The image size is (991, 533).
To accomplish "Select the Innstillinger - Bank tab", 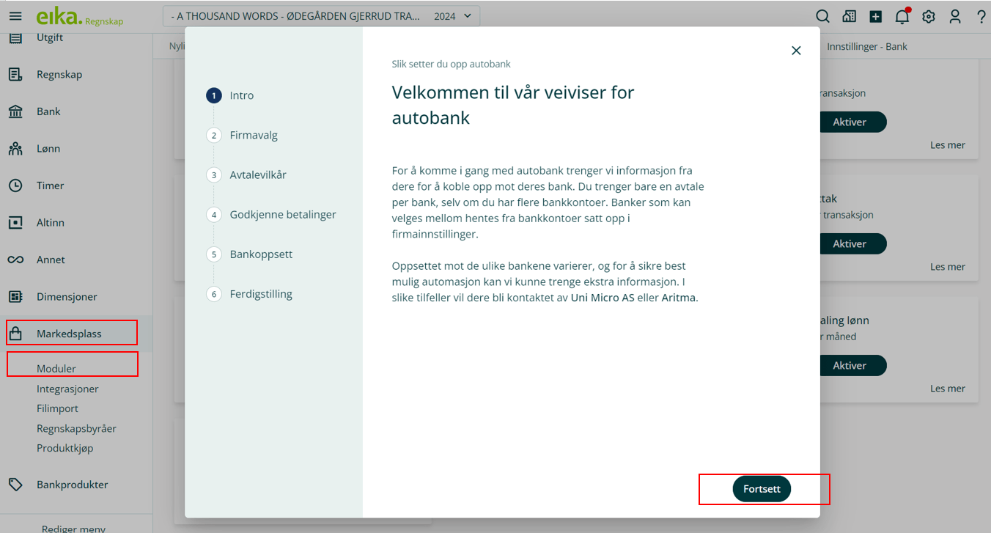I will tap(867, 46).
